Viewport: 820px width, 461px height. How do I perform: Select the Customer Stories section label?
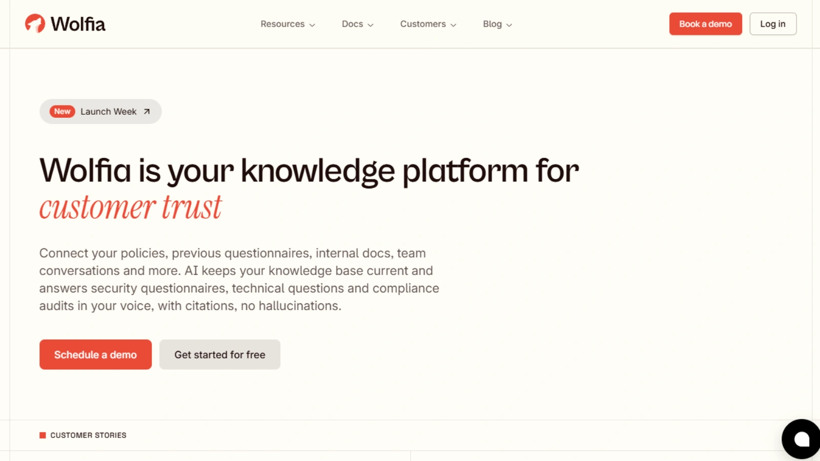point(88,435)
